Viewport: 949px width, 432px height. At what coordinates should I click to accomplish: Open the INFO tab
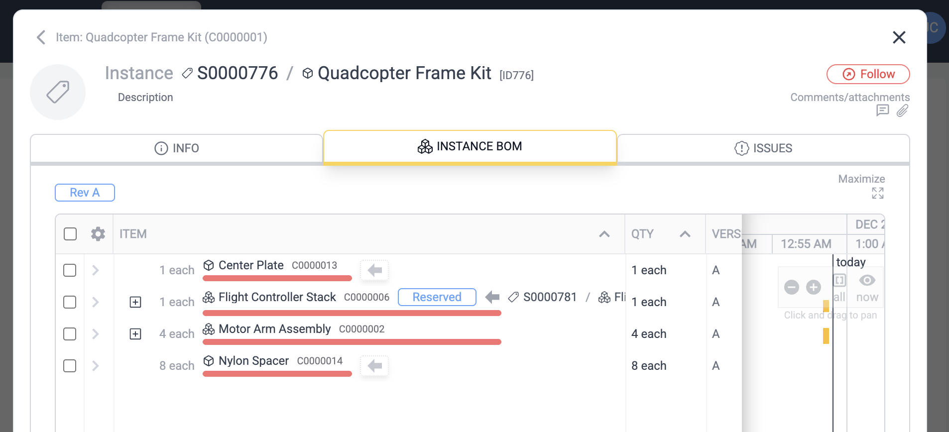176,148
